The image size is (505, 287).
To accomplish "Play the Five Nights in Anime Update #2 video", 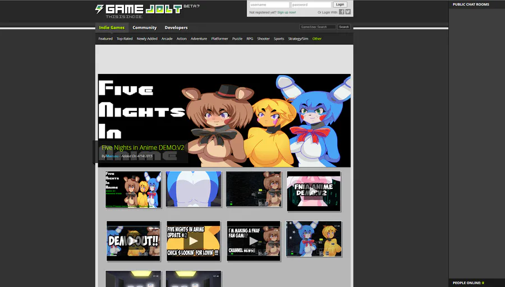I will point(194,240).
